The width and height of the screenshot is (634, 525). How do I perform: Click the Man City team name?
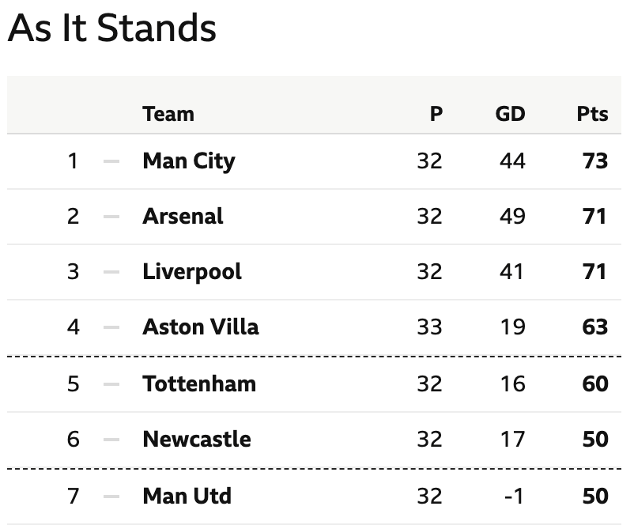[x=189, y=161]
